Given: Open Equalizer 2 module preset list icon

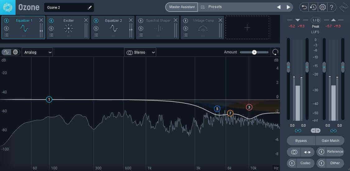Looking at the screenshot, I should pos(96,35).
